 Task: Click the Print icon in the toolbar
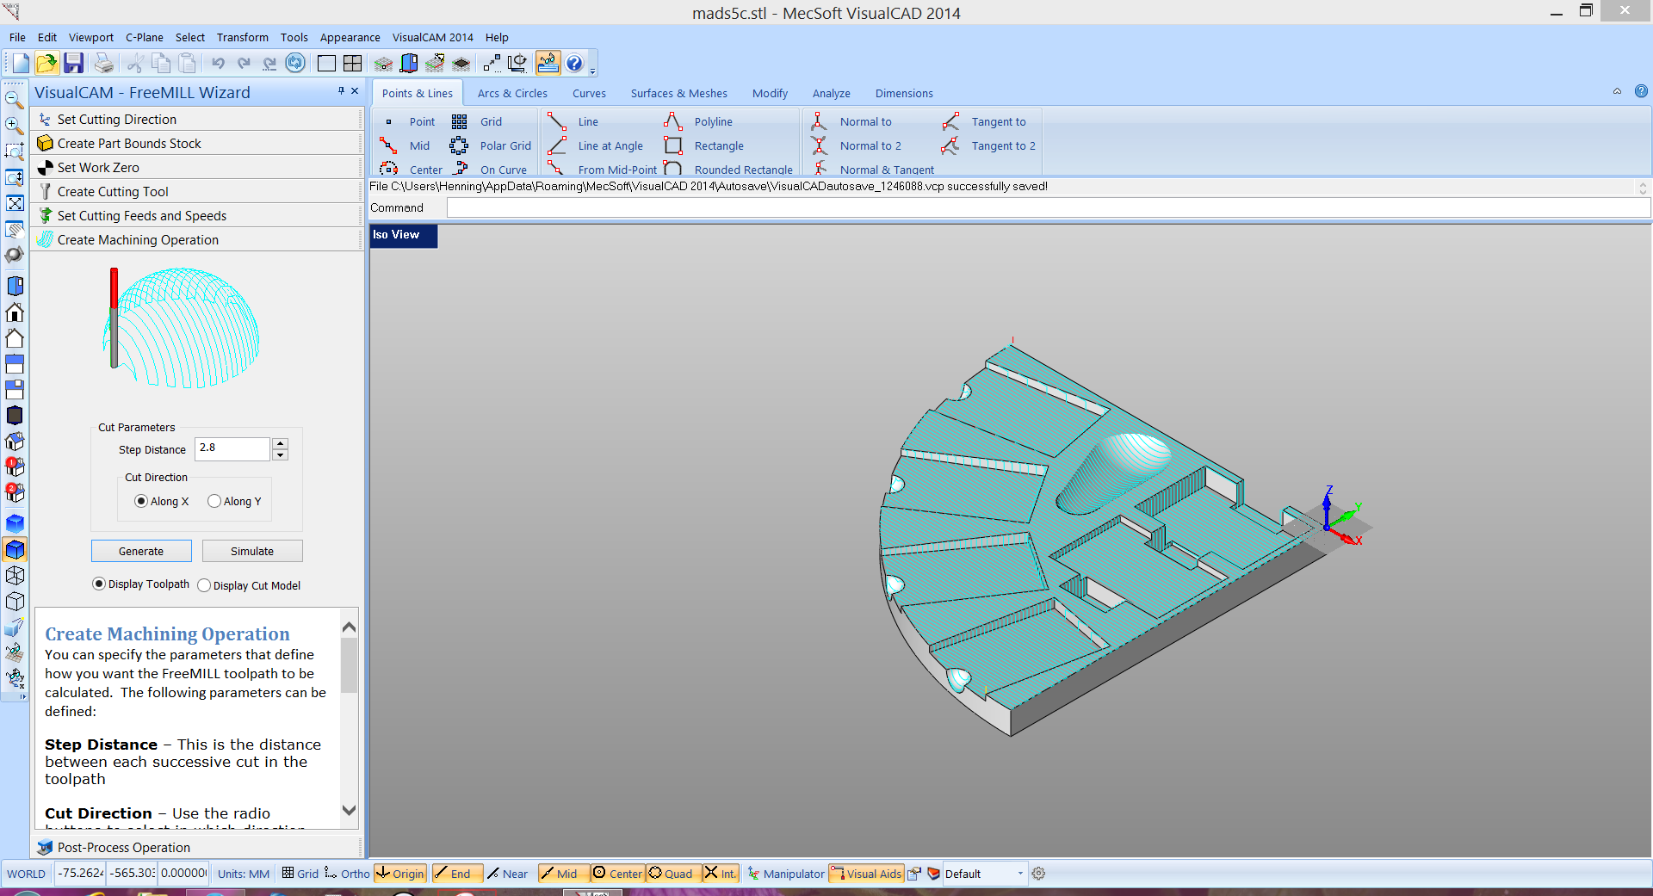(103, 63)
